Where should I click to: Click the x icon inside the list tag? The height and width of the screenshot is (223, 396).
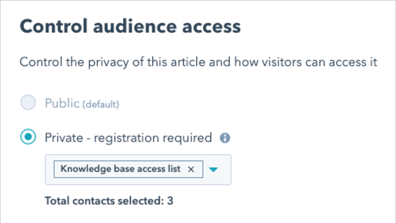191,169
